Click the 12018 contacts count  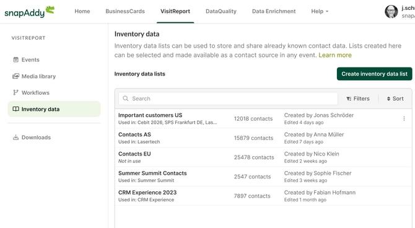(x=253, y=118)
